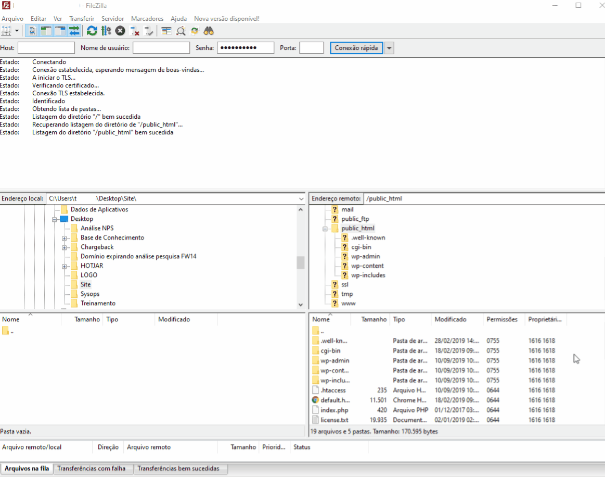Image resolution: width=605 pixels, height=477 pixels.
Task: Select the remote wp-content tree folder
Action: click(367, 266)
